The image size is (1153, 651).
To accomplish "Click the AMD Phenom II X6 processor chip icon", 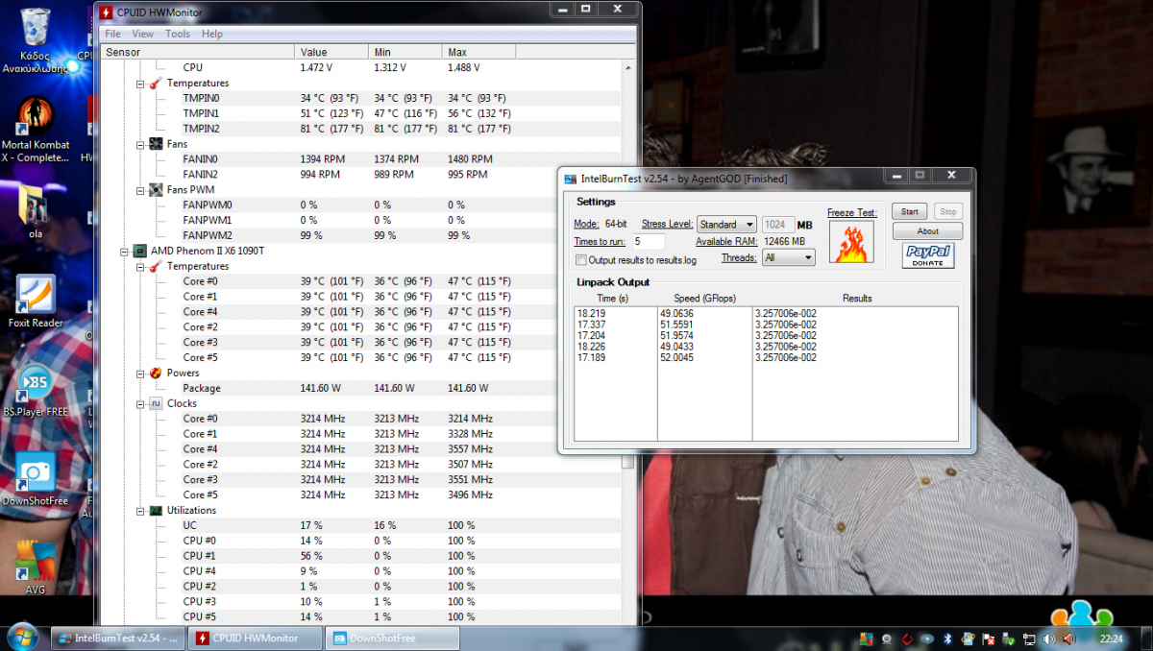I will point(139,251).
